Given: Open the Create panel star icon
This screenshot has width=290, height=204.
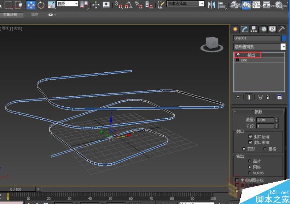Looking at the screenshot, I should [236, 29].
